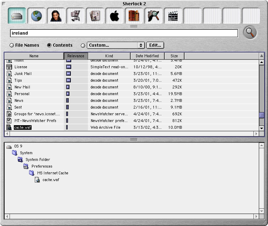Select the Custom search radio button
The image size is (268, 226).
83,46
